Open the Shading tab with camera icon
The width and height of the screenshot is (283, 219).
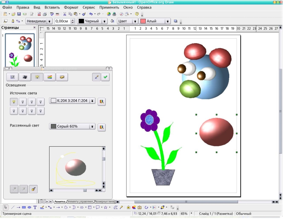click(25, 77)
